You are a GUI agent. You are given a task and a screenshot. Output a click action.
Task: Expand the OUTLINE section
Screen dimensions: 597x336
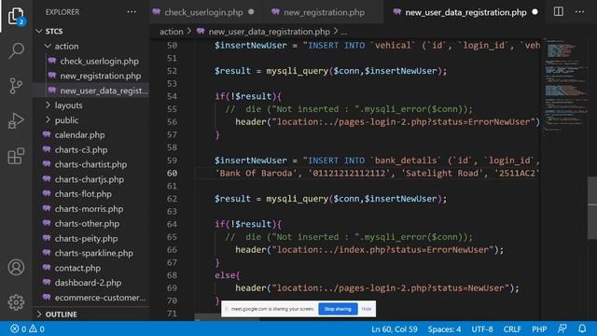[x=39, y=315]
